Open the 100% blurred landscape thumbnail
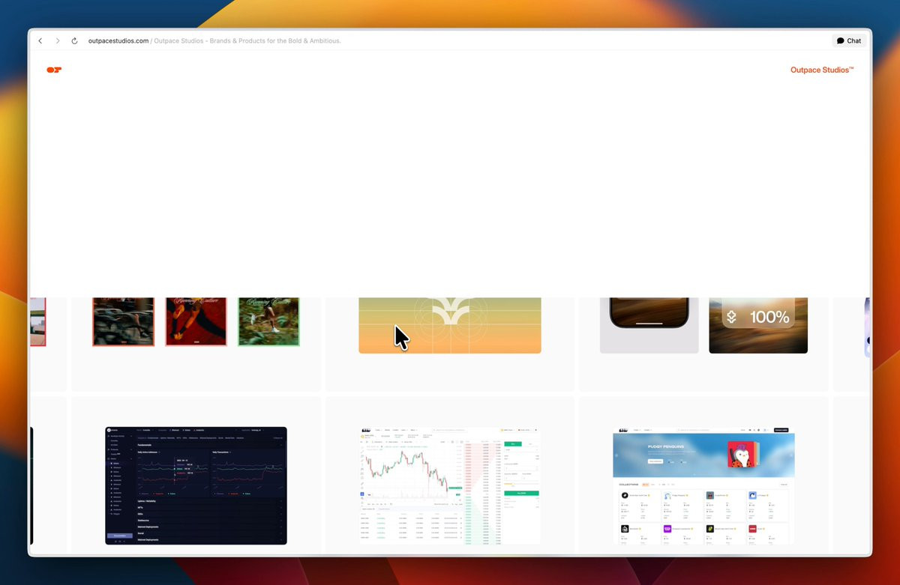The image size is (900, 585). click(758, 325)
